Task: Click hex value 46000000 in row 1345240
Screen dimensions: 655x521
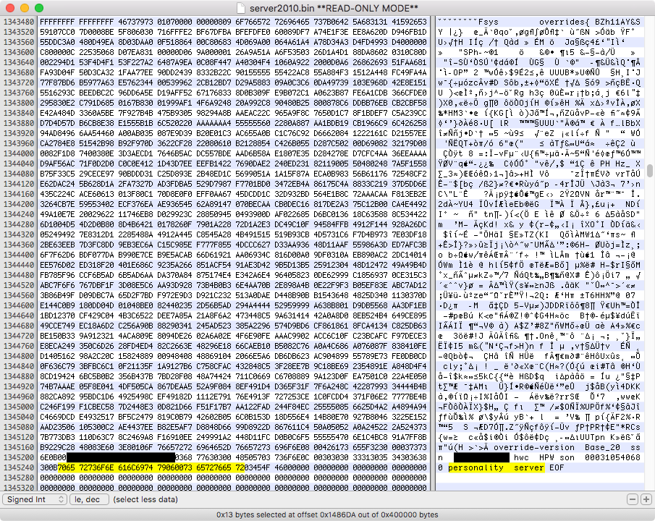Action: [x=292, y=467]
